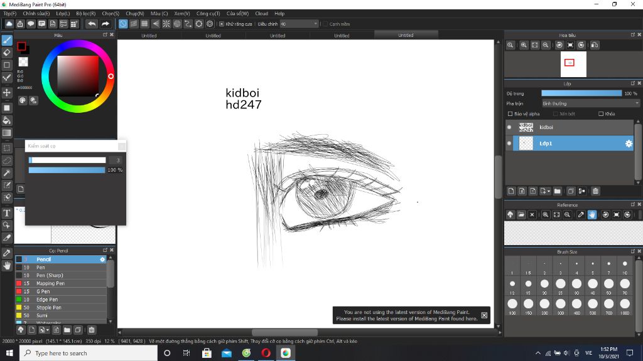Open Lớp1 layer settings gear
The height and width of the screenshot is (361, 643).
[x=628, y=144]
